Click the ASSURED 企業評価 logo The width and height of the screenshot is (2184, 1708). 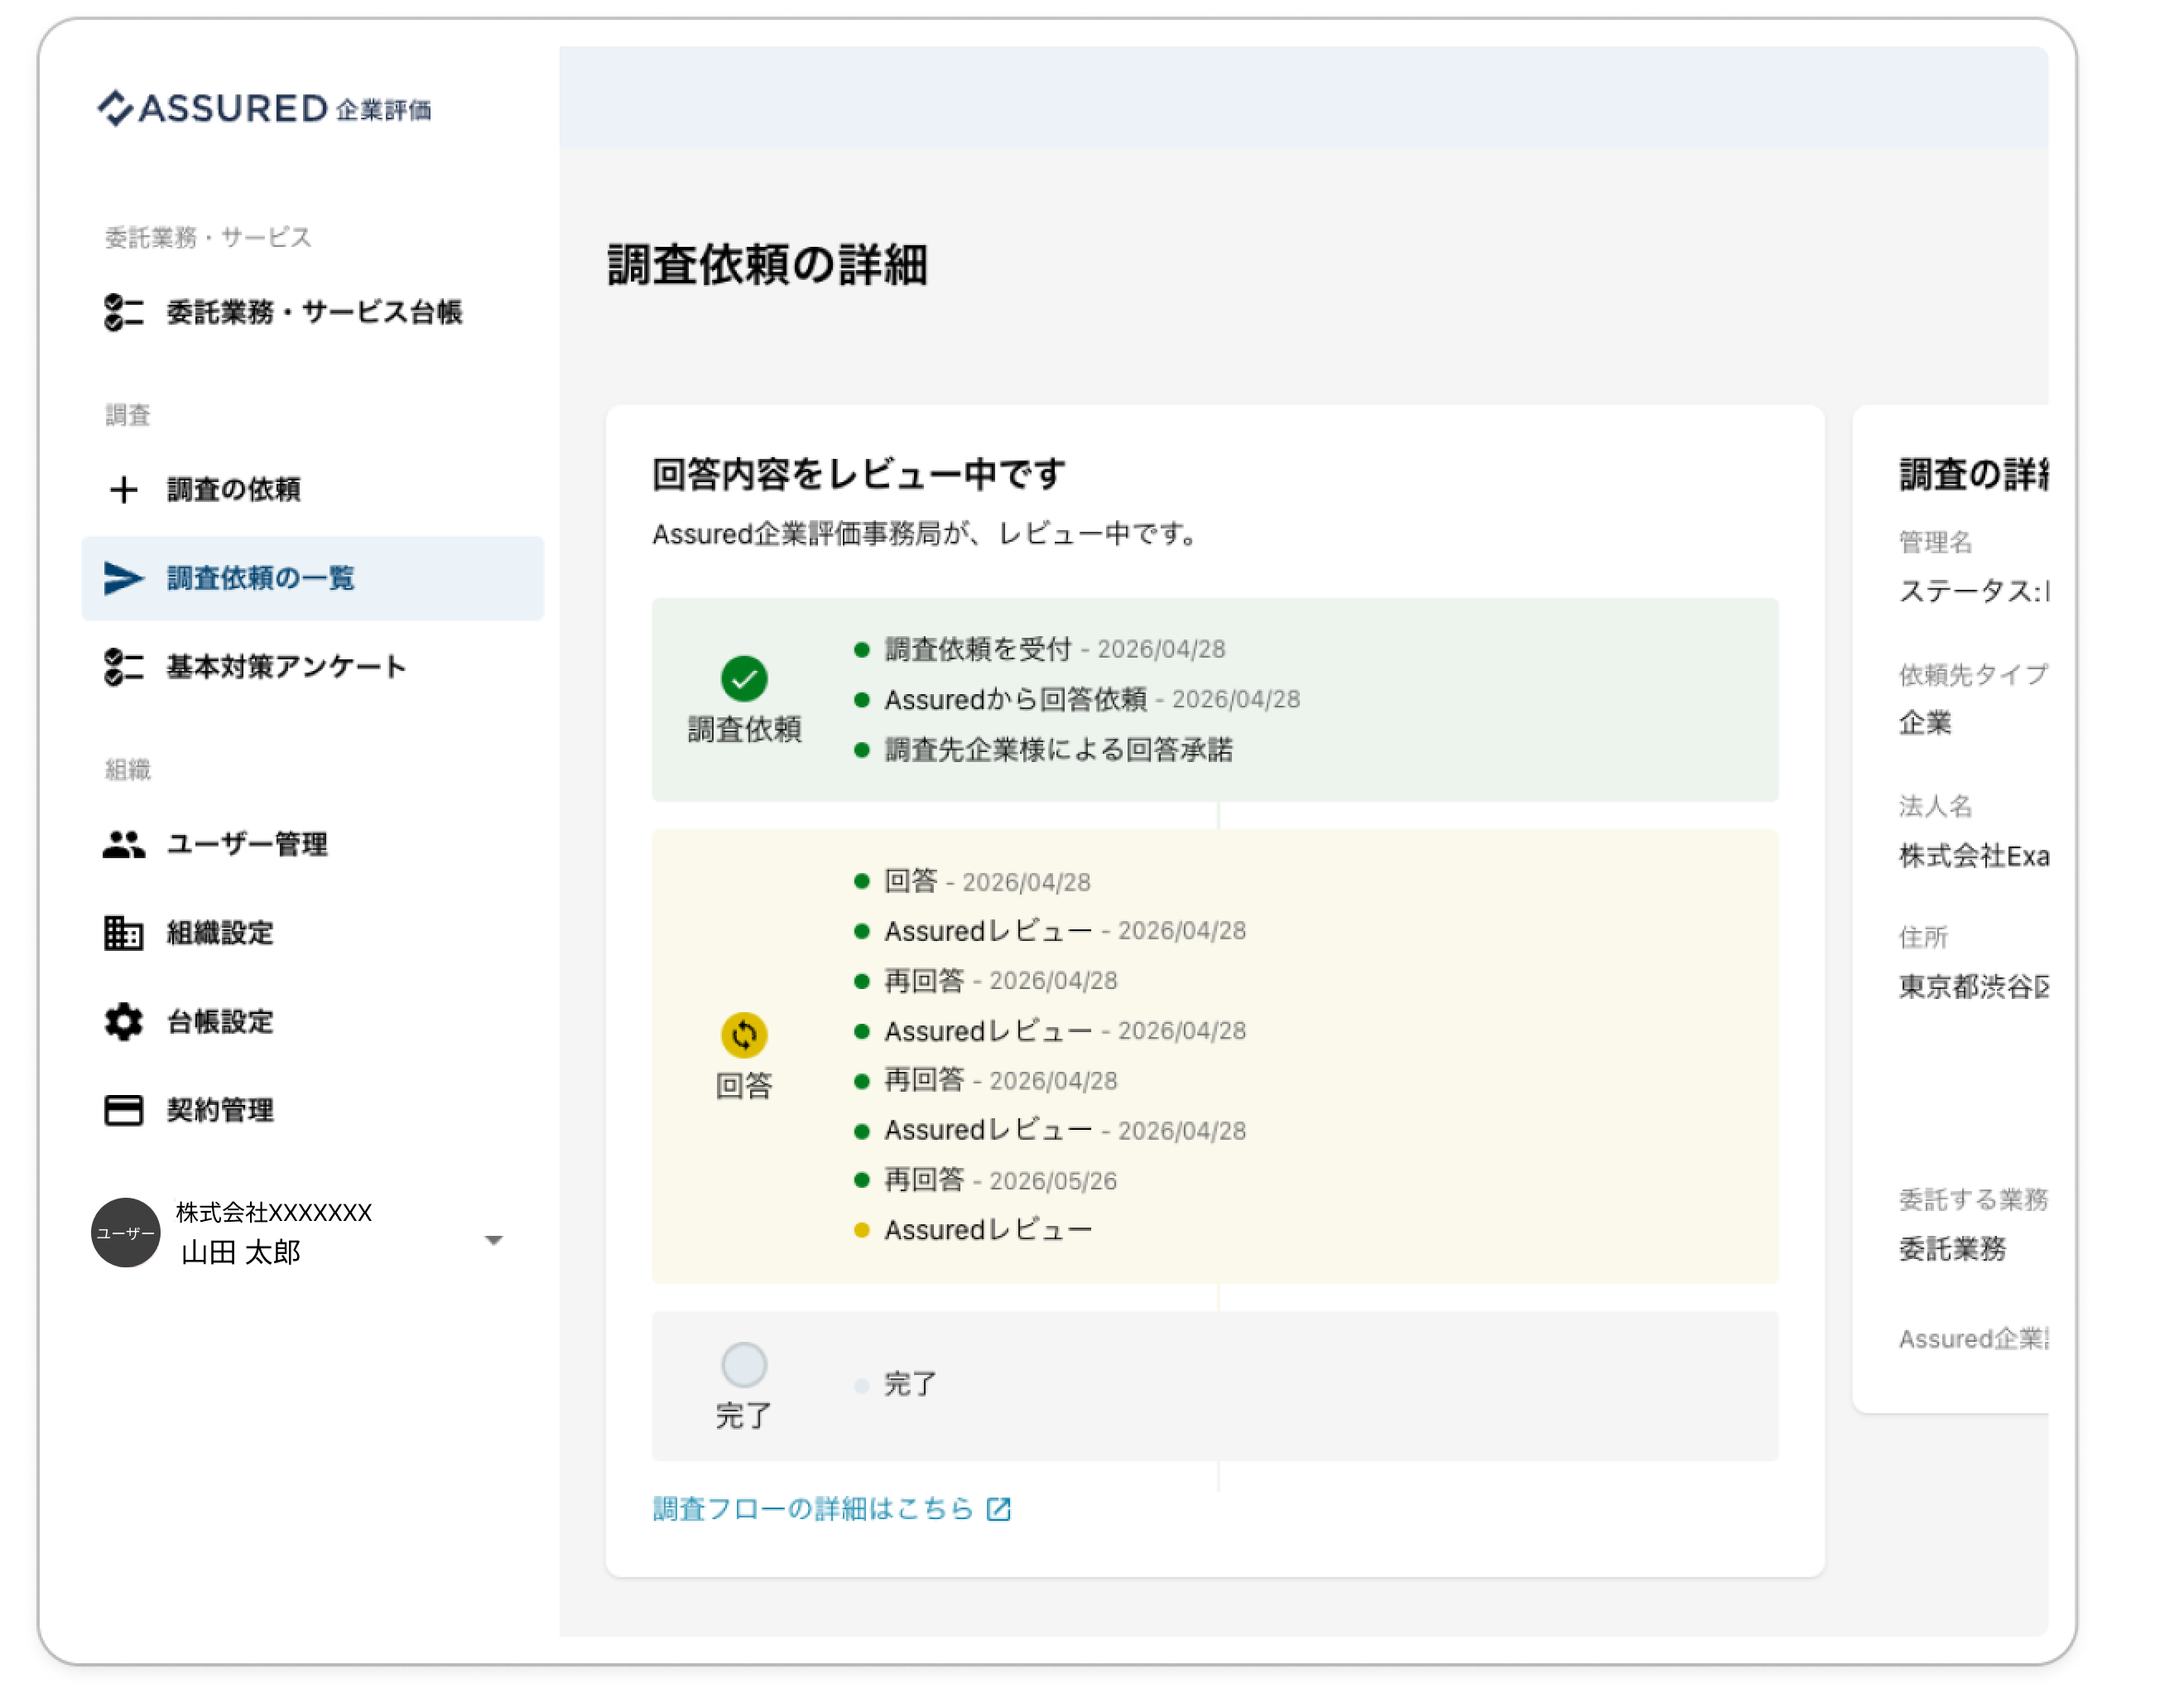[264, 108]
